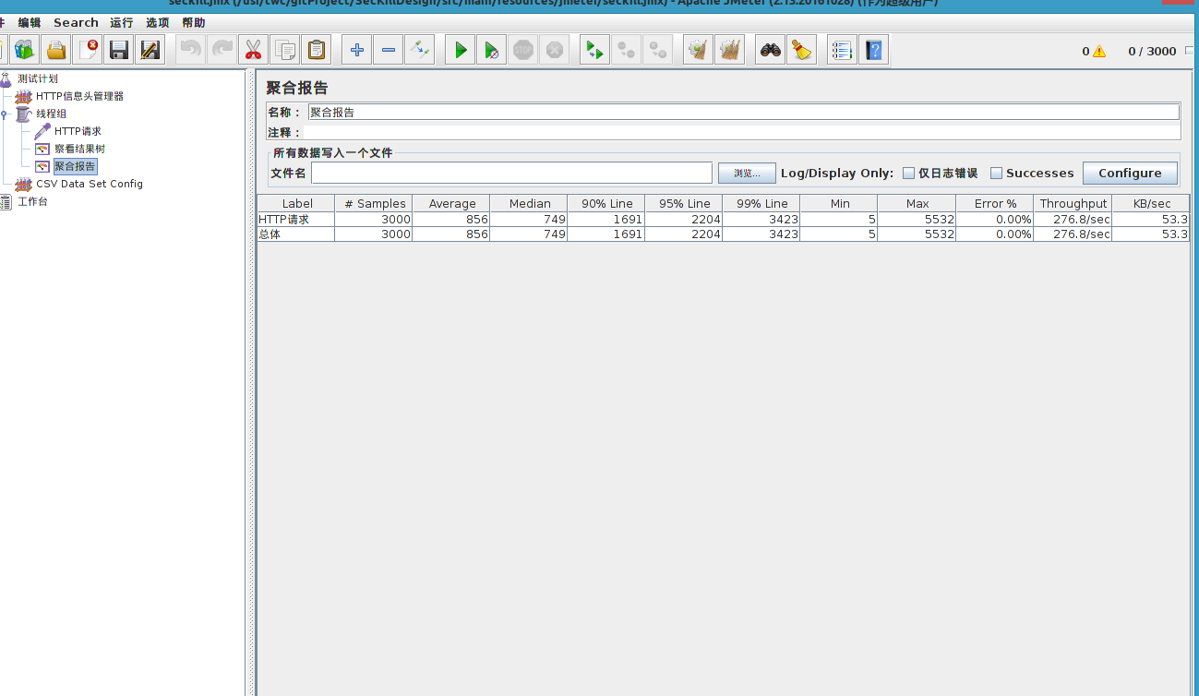Screen dimensions: 1199x696
Task: Expand all tree nodes with plus icon
Action: click(x=356, y=49)
